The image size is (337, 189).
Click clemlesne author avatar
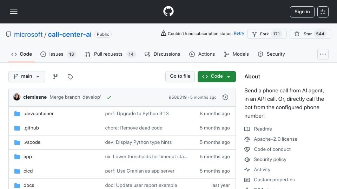17,97
